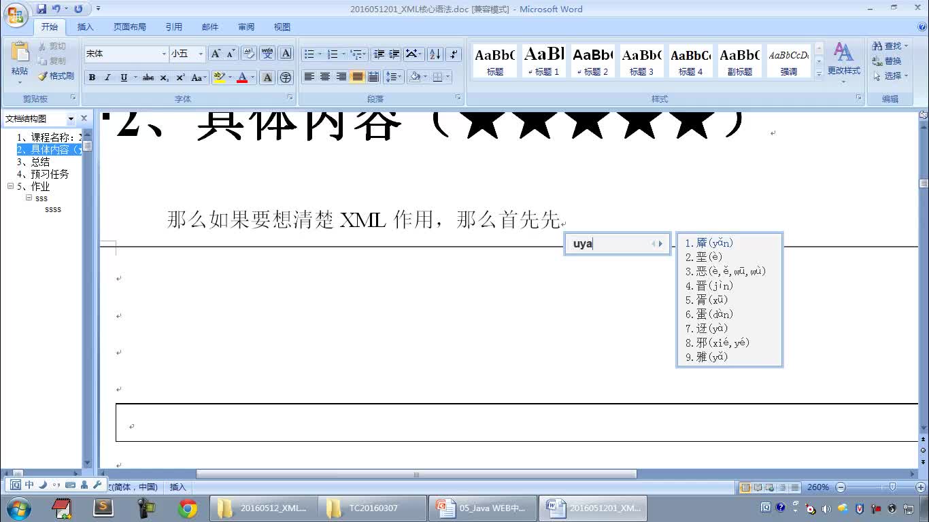Expand the styles gallery more arrow
This screenshot has height=522, width=929.
(x=819, y=73)
